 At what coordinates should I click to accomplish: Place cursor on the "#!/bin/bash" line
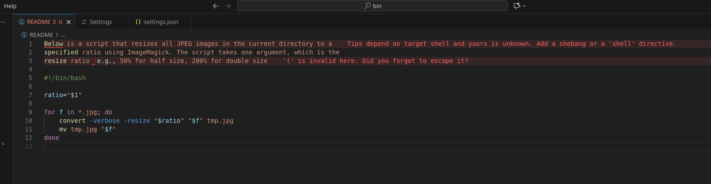[65, 78]
